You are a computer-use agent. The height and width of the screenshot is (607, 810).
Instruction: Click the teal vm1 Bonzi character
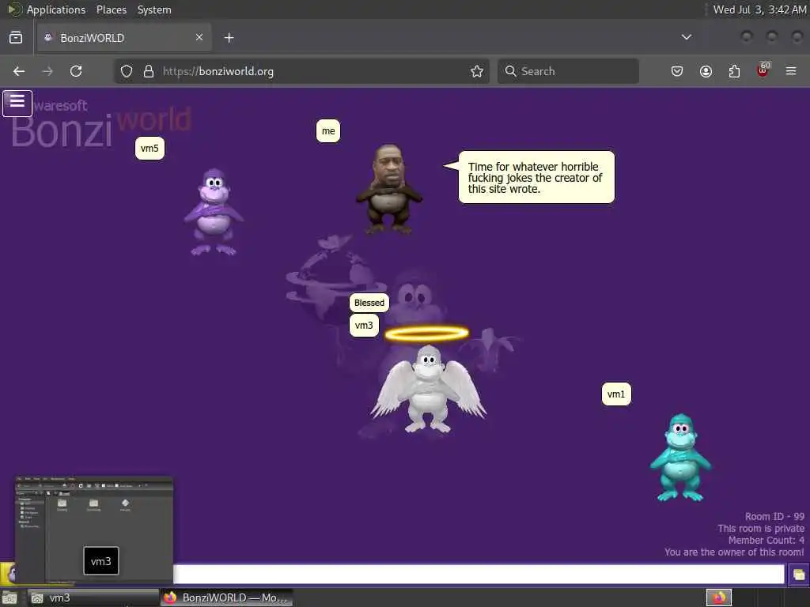(680, 458)
